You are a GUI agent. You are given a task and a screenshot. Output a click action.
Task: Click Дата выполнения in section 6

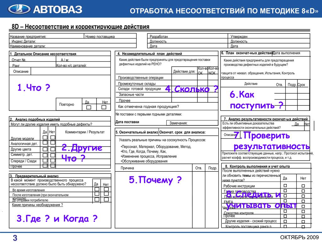point(286,53)
